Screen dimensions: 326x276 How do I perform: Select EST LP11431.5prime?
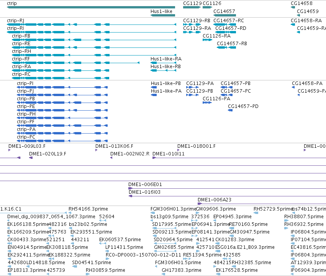point(124,247)
